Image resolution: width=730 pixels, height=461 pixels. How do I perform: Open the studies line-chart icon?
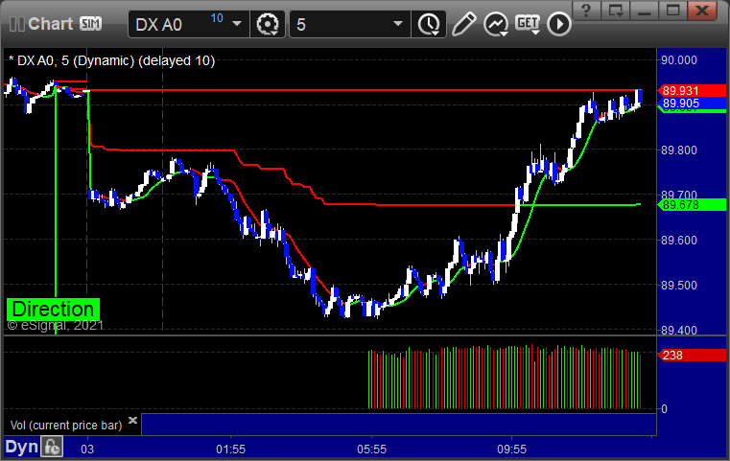(495, 24)
